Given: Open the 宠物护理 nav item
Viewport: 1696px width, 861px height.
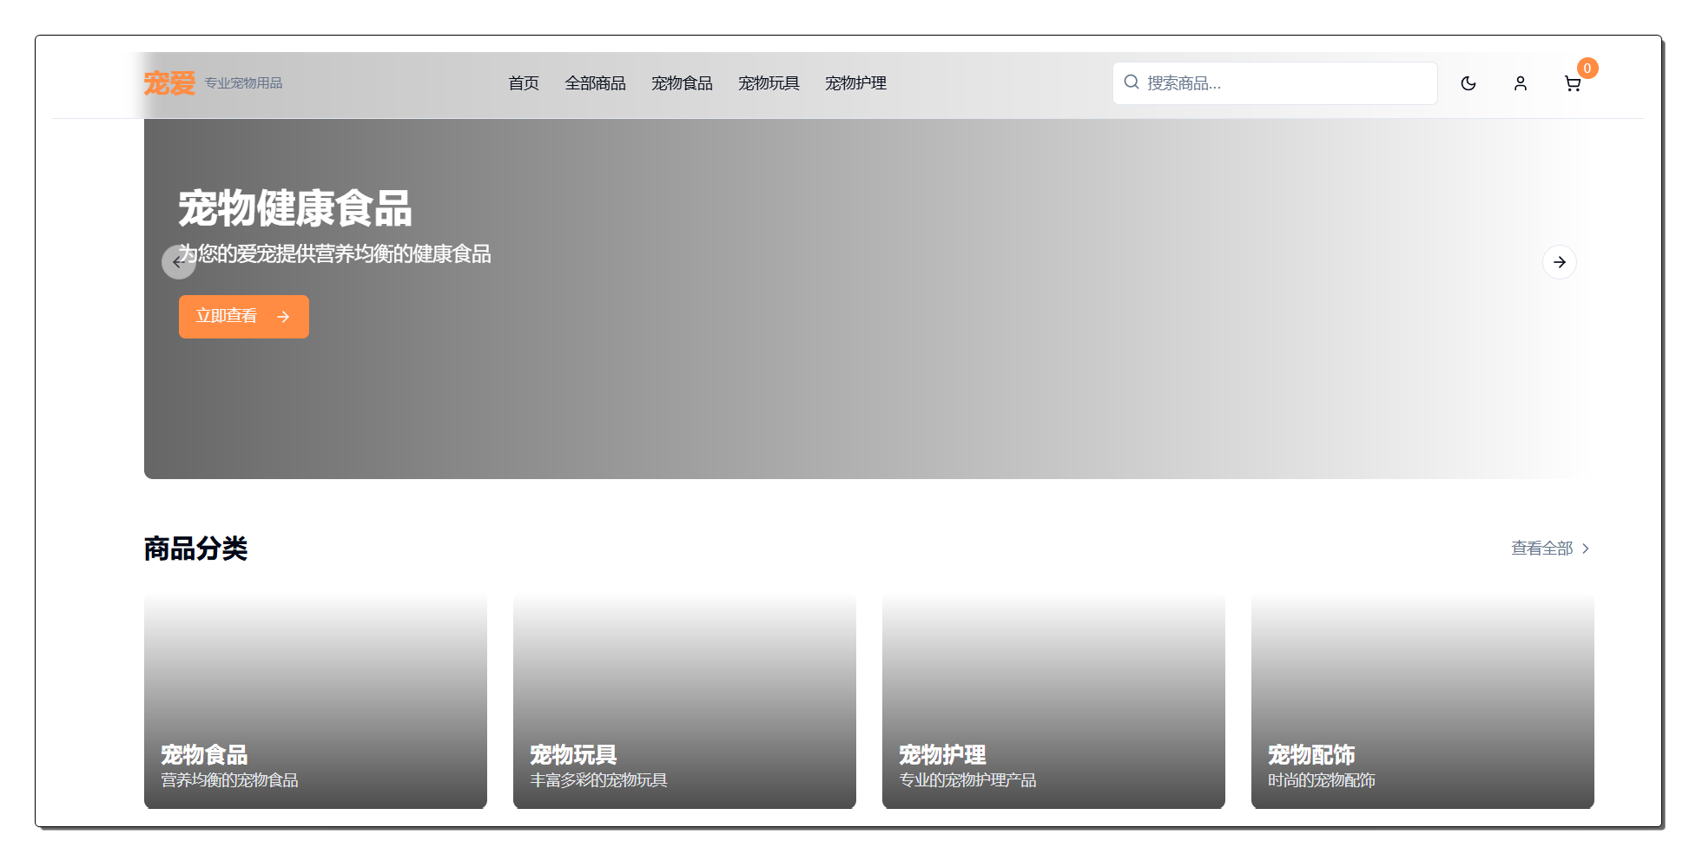Looking at the screenshot, I should [855, 83].
